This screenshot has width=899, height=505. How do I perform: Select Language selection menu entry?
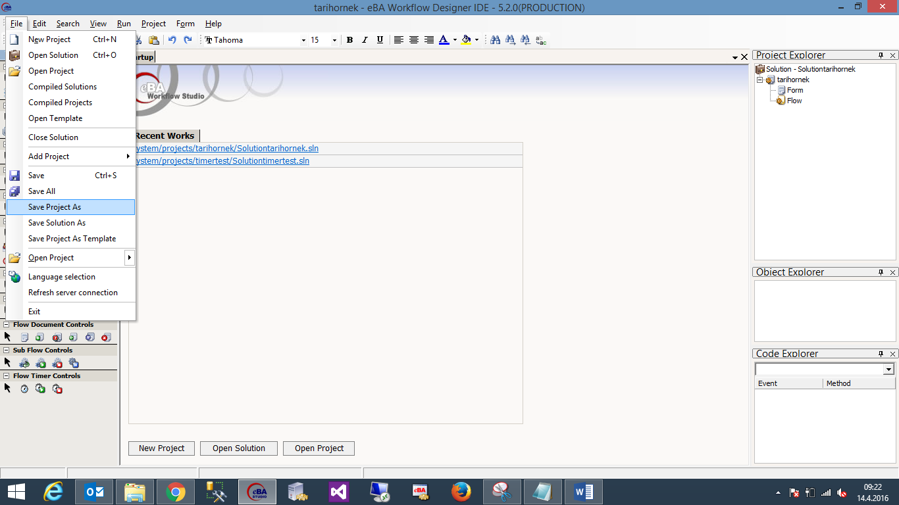[x=70, y=277]
